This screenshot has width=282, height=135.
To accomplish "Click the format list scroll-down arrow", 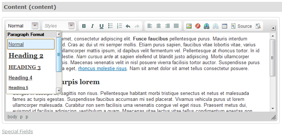I will tap(59, 90).
